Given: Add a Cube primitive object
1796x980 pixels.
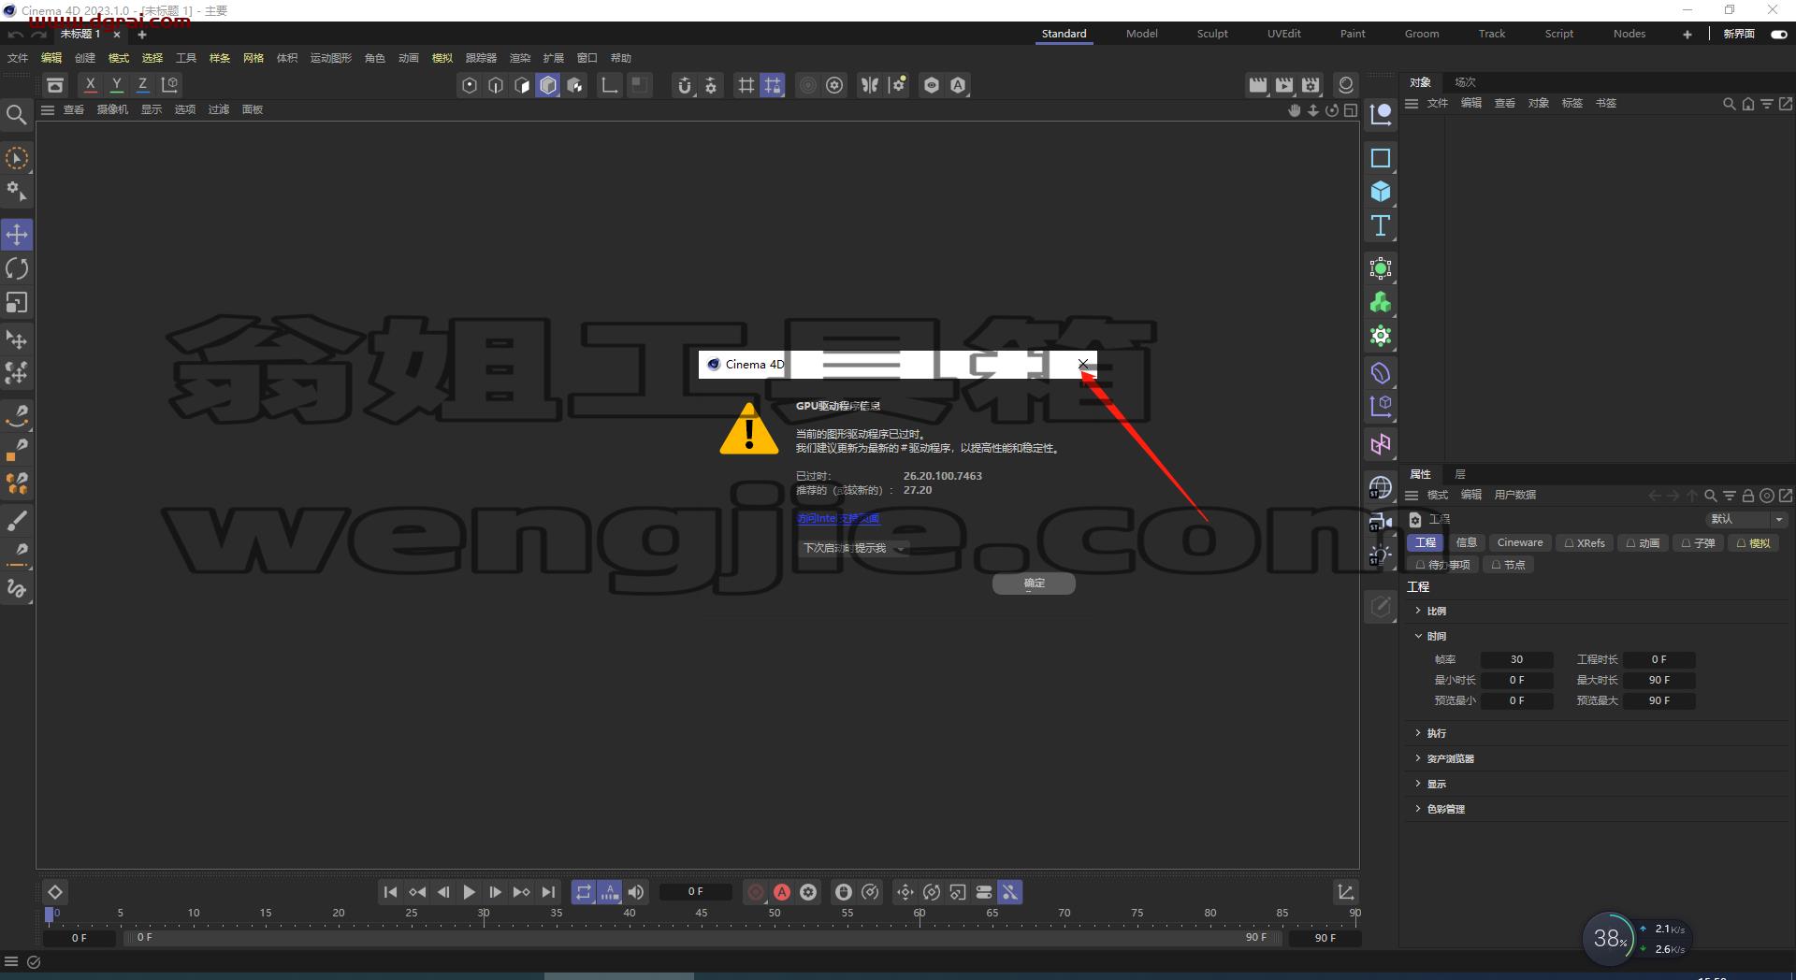Looking at the screenshot, I should [1381, 192].
